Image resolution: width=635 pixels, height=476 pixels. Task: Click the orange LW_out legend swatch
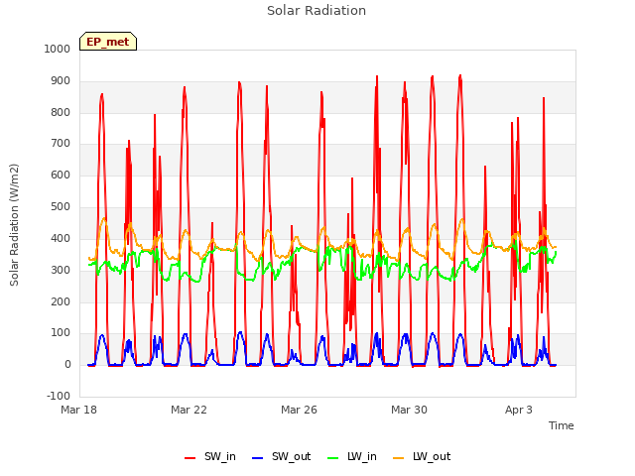(399, 458)
